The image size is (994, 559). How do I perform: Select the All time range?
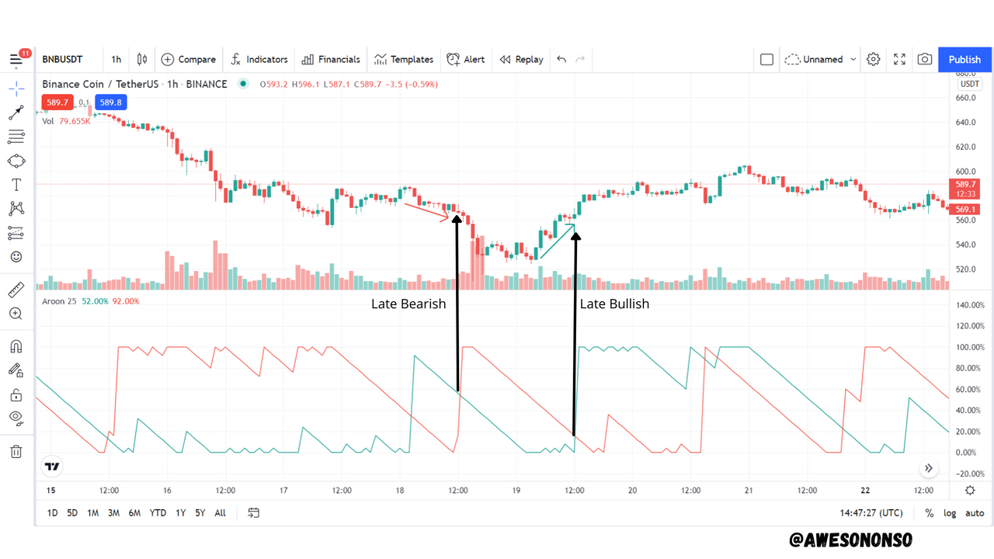221,513
